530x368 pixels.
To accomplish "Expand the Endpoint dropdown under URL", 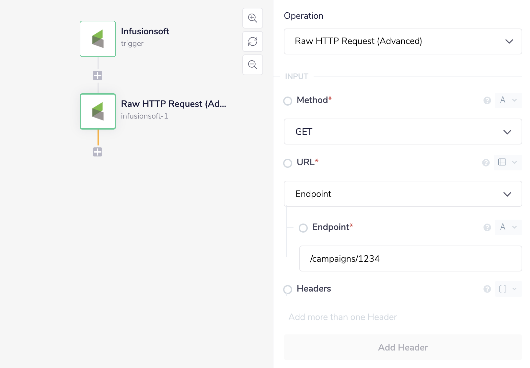I will pos(403,194).
